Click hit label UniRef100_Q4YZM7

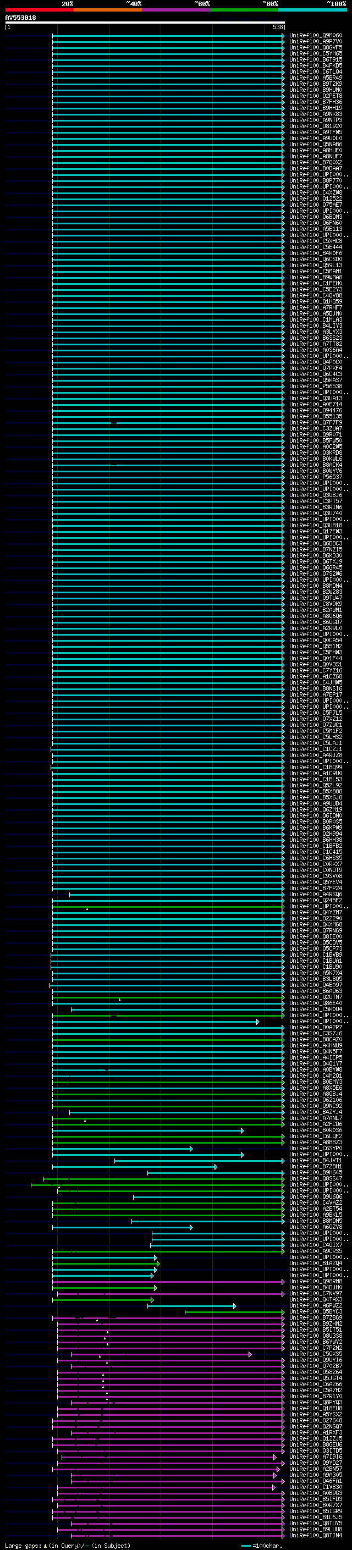(x=316, y=913)
